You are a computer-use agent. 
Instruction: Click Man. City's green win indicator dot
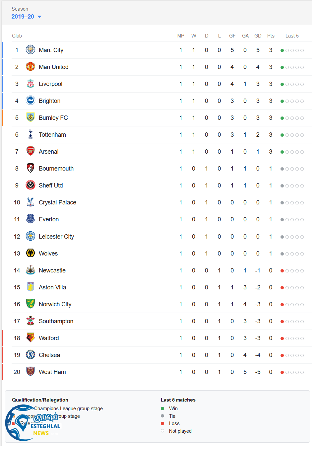(x=282, y=50)
